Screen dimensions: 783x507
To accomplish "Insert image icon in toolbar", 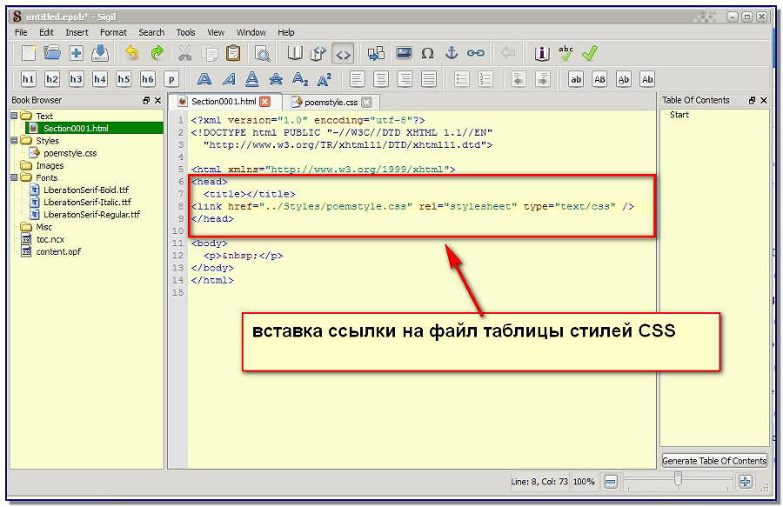I will tap(404, 53).
